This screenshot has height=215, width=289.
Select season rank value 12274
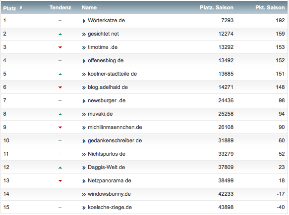point(226,34)
